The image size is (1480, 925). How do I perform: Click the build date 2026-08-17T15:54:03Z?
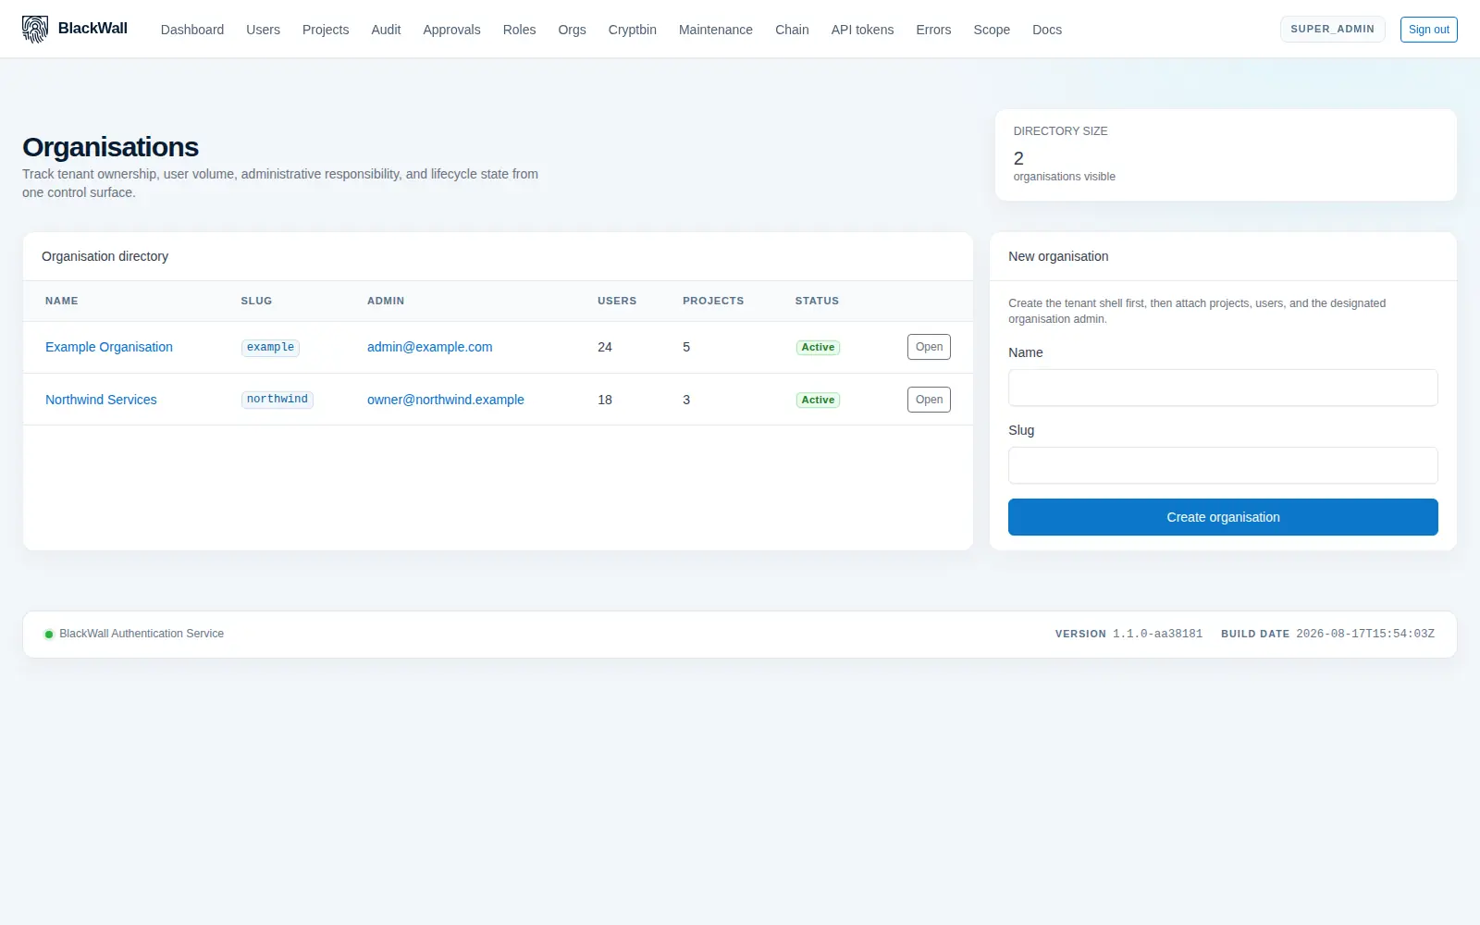[x=1365, y=635]
